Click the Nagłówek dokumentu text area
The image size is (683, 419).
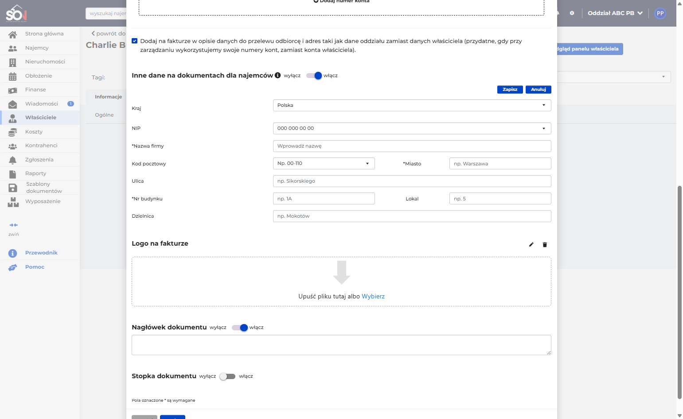coord(341,345)
